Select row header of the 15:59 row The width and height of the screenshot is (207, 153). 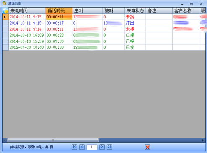[5, 41]
